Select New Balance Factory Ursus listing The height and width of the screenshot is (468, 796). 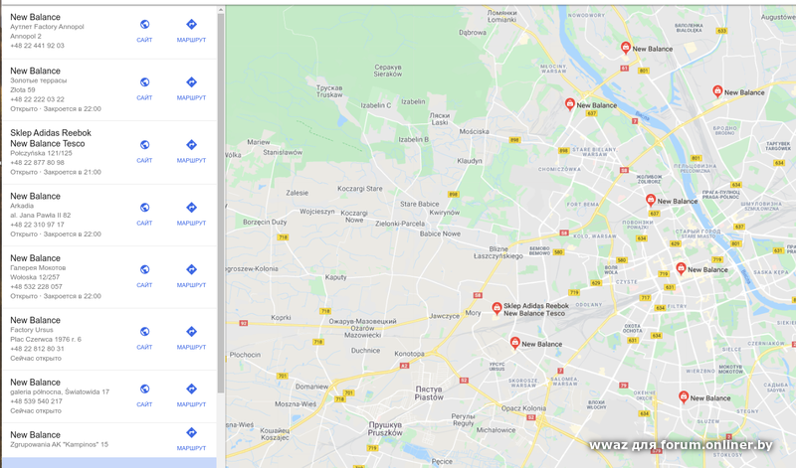109,339
